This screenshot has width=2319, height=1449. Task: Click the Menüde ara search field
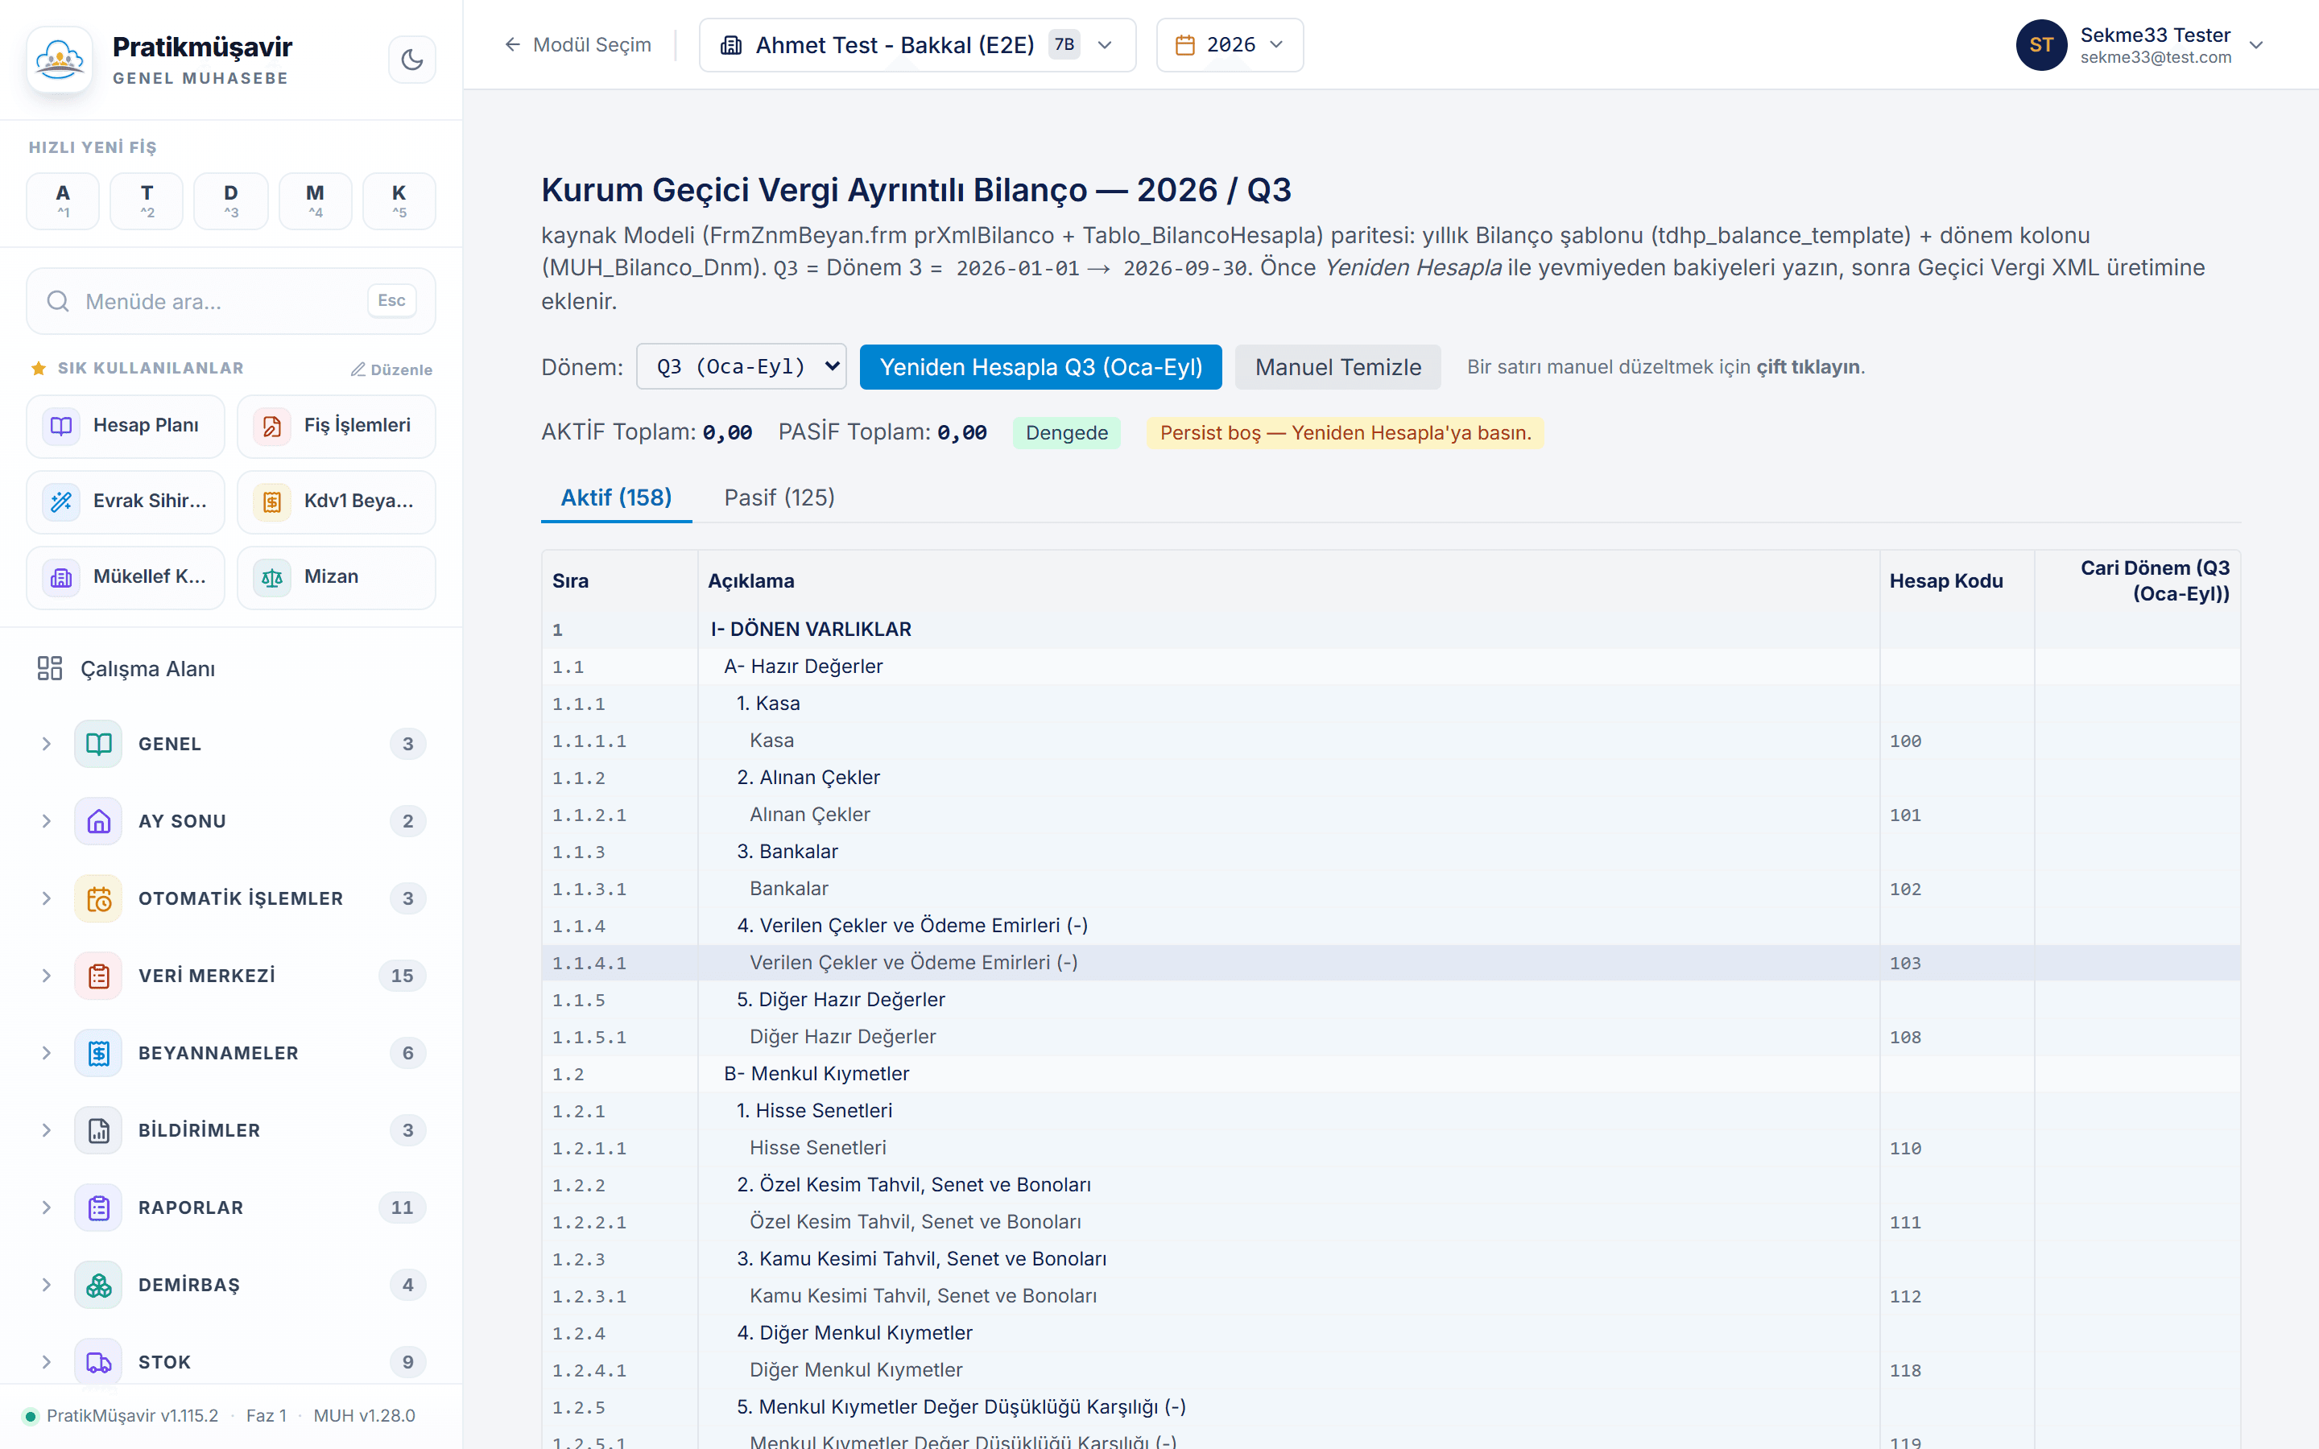click(231, 301)
